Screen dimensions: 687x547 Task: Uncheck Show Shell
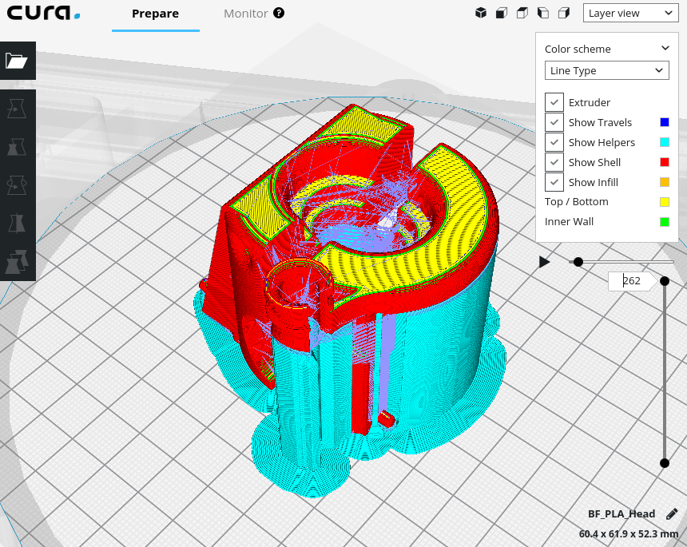click(554, 162)
